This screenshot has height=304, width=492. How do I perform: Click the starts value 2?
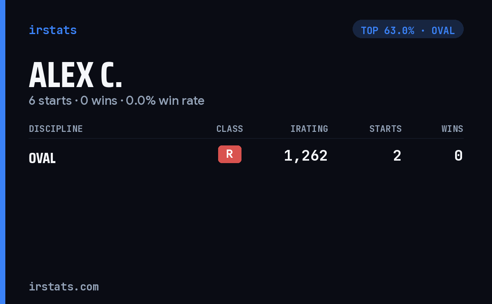[x=397, y=156]
